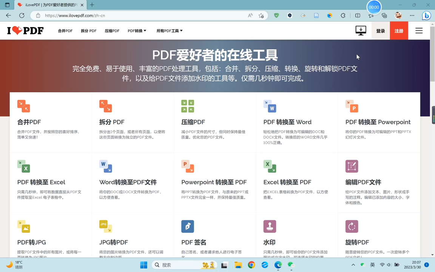Open the 编辑PDF文件 edit tool icon

point(352,166)
